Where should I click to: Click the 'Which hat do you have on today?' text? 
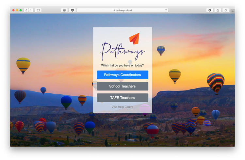tap(122, 65)
